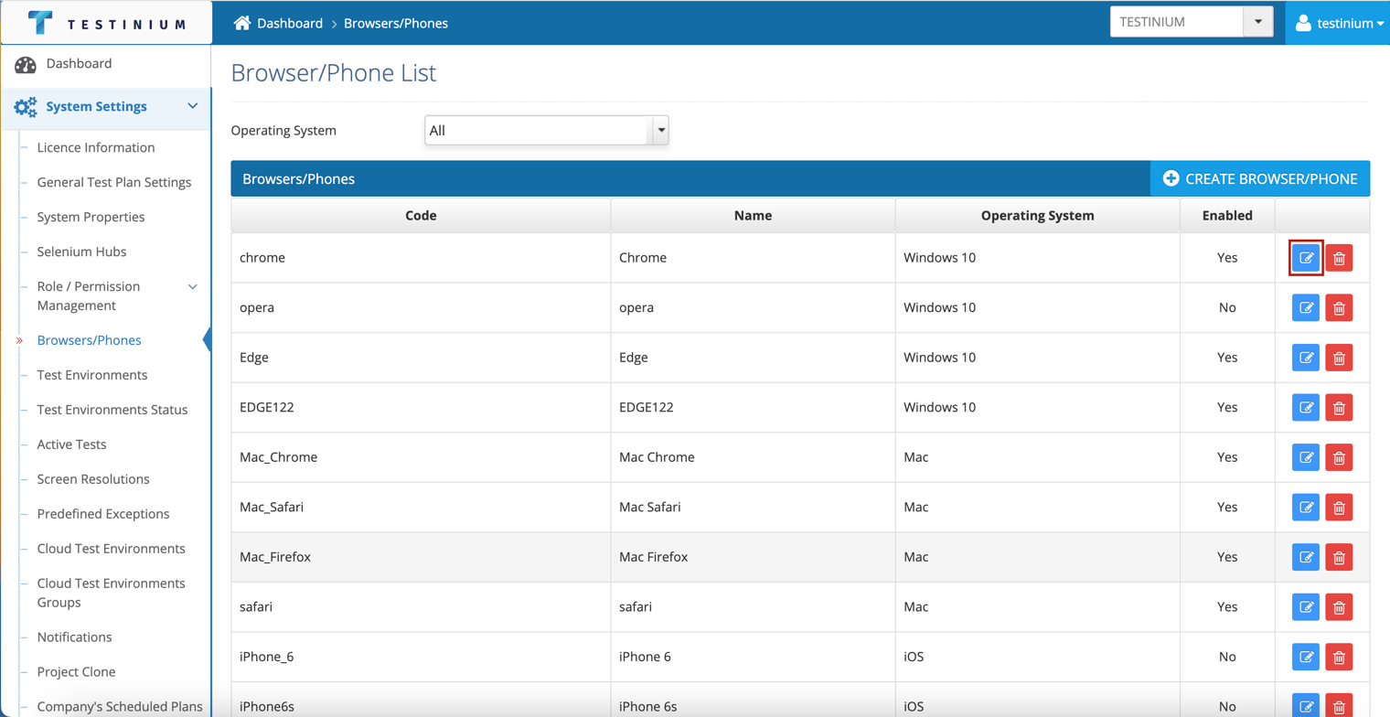
Task: Open Notifications settings
Action: coord(74,637)
